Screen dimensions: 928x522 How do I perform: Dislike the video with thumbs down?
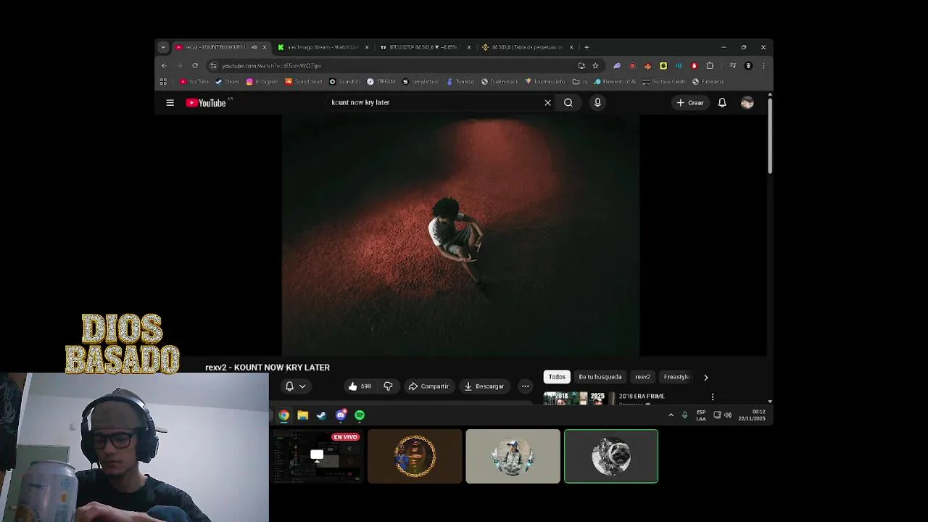click(x=388, y=386)
